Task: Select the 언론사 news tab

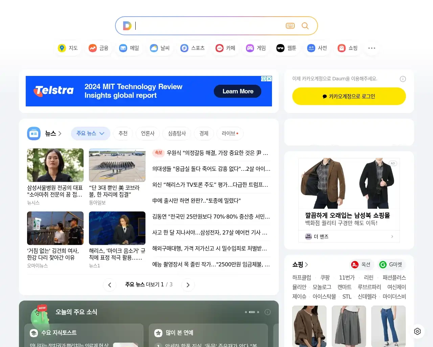Action: [x=148, y=134]
